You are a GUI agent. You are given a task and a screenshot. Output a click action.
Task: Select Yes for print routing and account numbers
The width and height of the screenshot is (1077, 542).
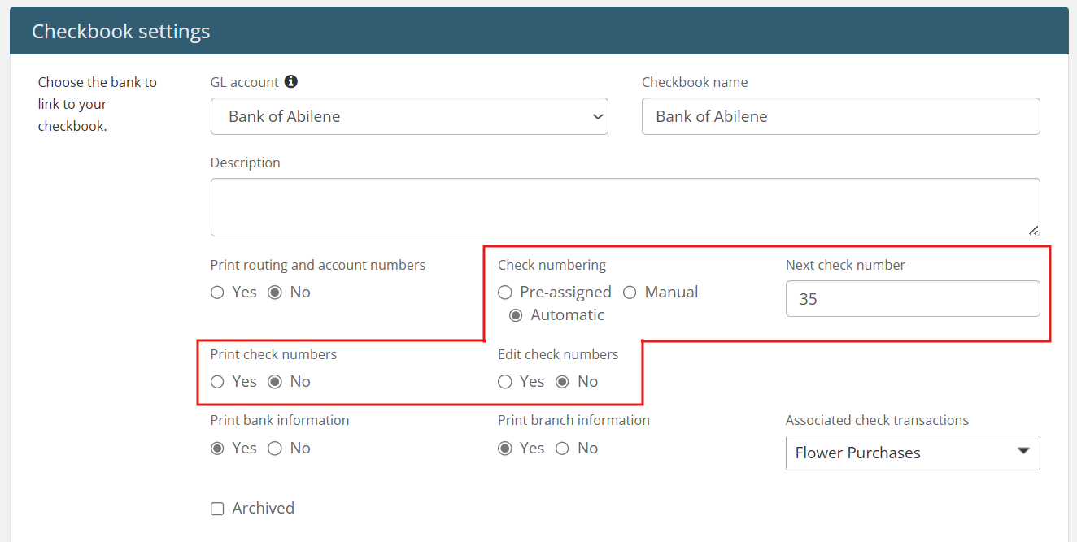coord(217,293)
